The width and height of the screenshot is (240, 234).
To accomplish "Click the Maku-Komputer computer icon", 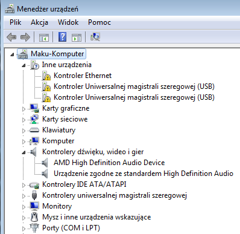I will (23, 54).
